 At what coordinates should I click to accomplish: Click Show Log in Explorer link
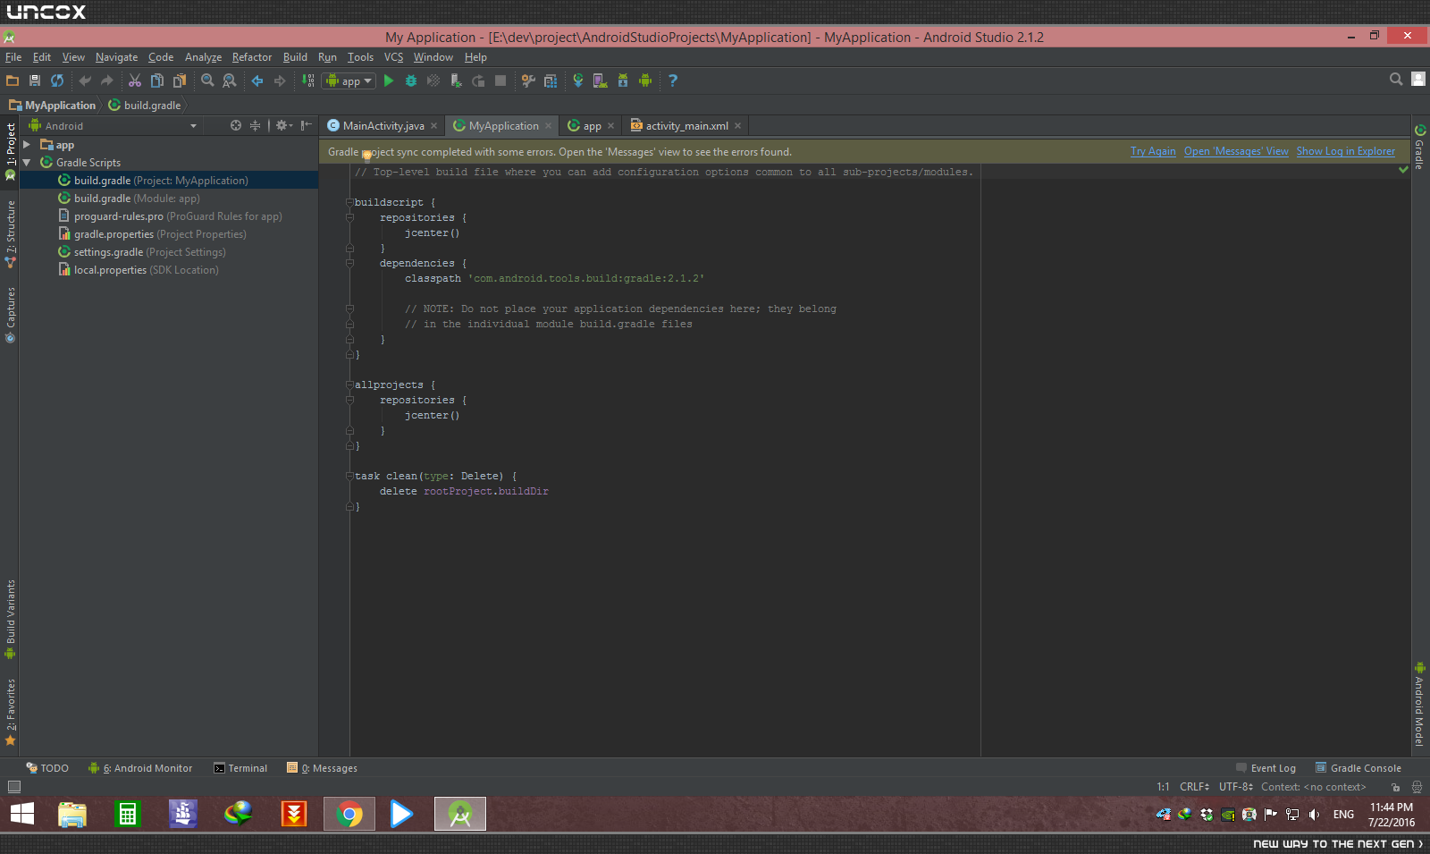tap(1345, 152)
